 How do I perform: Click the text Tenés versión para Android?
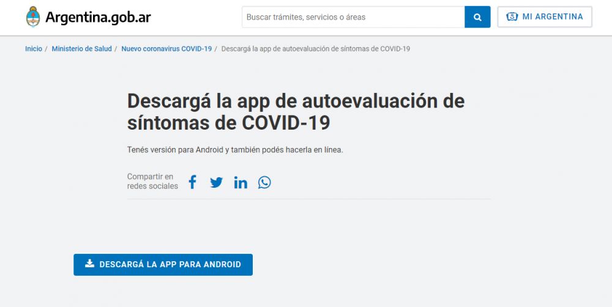pyautogui.click(x=235, y=150)
